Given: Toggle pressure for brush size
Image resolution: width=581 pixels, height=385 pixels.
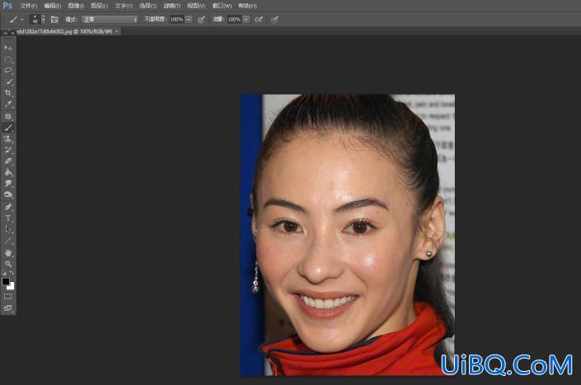Looking at the screenshot, I should [274, 20].
